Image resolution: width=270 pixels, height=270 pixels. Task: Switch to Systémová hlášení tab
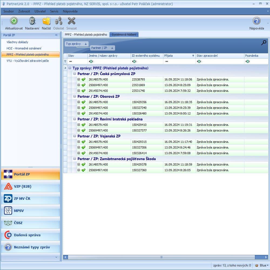pyautogui.click(x=124, y=35)
